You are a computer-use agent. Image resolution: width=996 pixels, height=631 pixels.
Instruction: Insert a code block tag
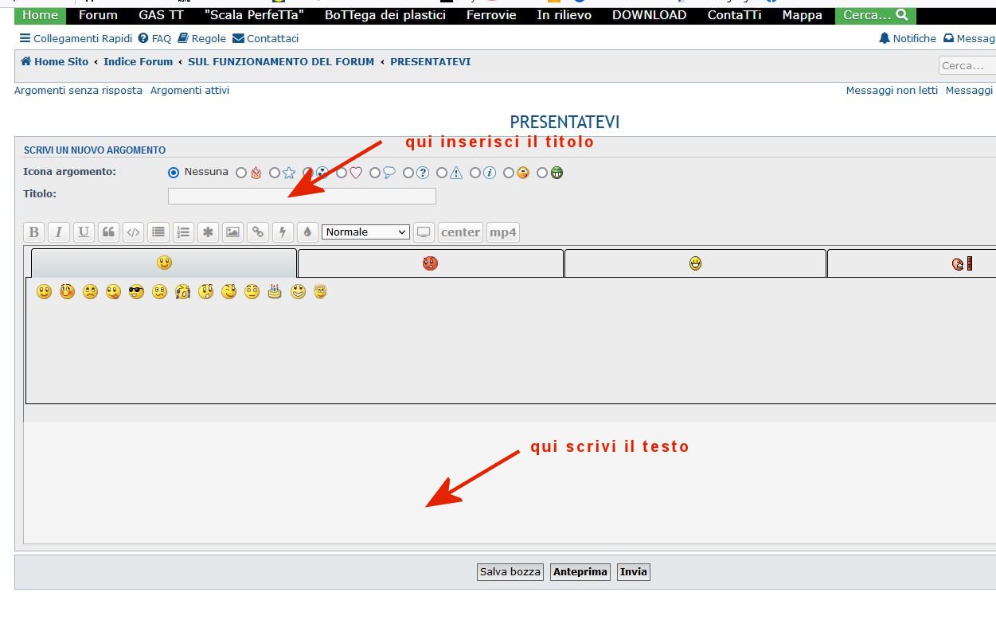133,232
